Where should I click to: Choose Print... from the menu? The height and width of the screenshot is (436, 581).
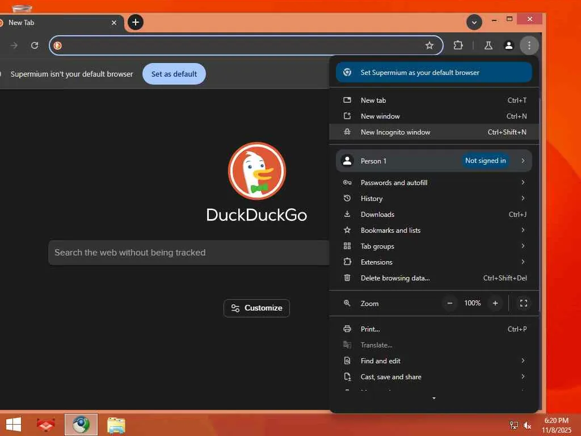click(434, 329)
